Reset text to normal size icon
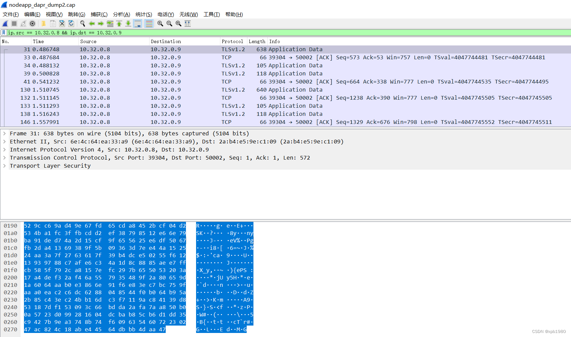The image size is (571, 337). 179,24
